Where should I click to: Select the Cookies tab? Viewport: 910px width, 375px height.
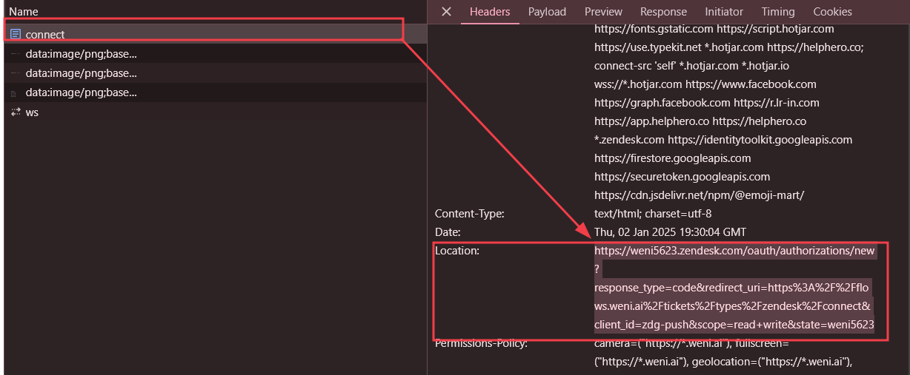(x=832, y=12)
